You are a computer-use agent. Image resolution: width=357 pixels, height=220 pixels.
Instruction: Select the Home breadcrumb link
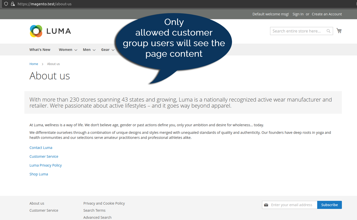point(34,64)
